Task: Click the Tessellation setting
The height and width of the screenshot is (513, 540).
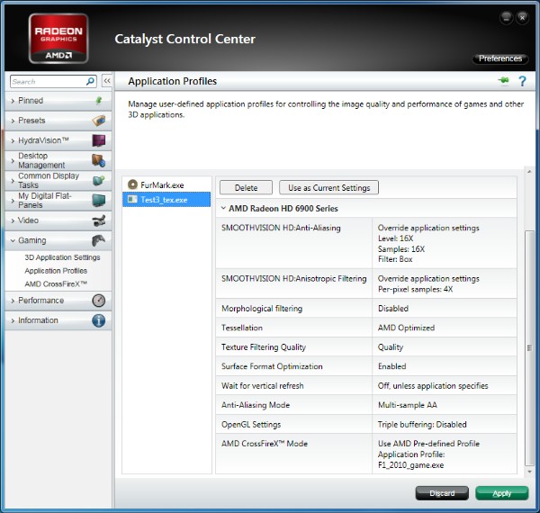Action: [366, 328]
